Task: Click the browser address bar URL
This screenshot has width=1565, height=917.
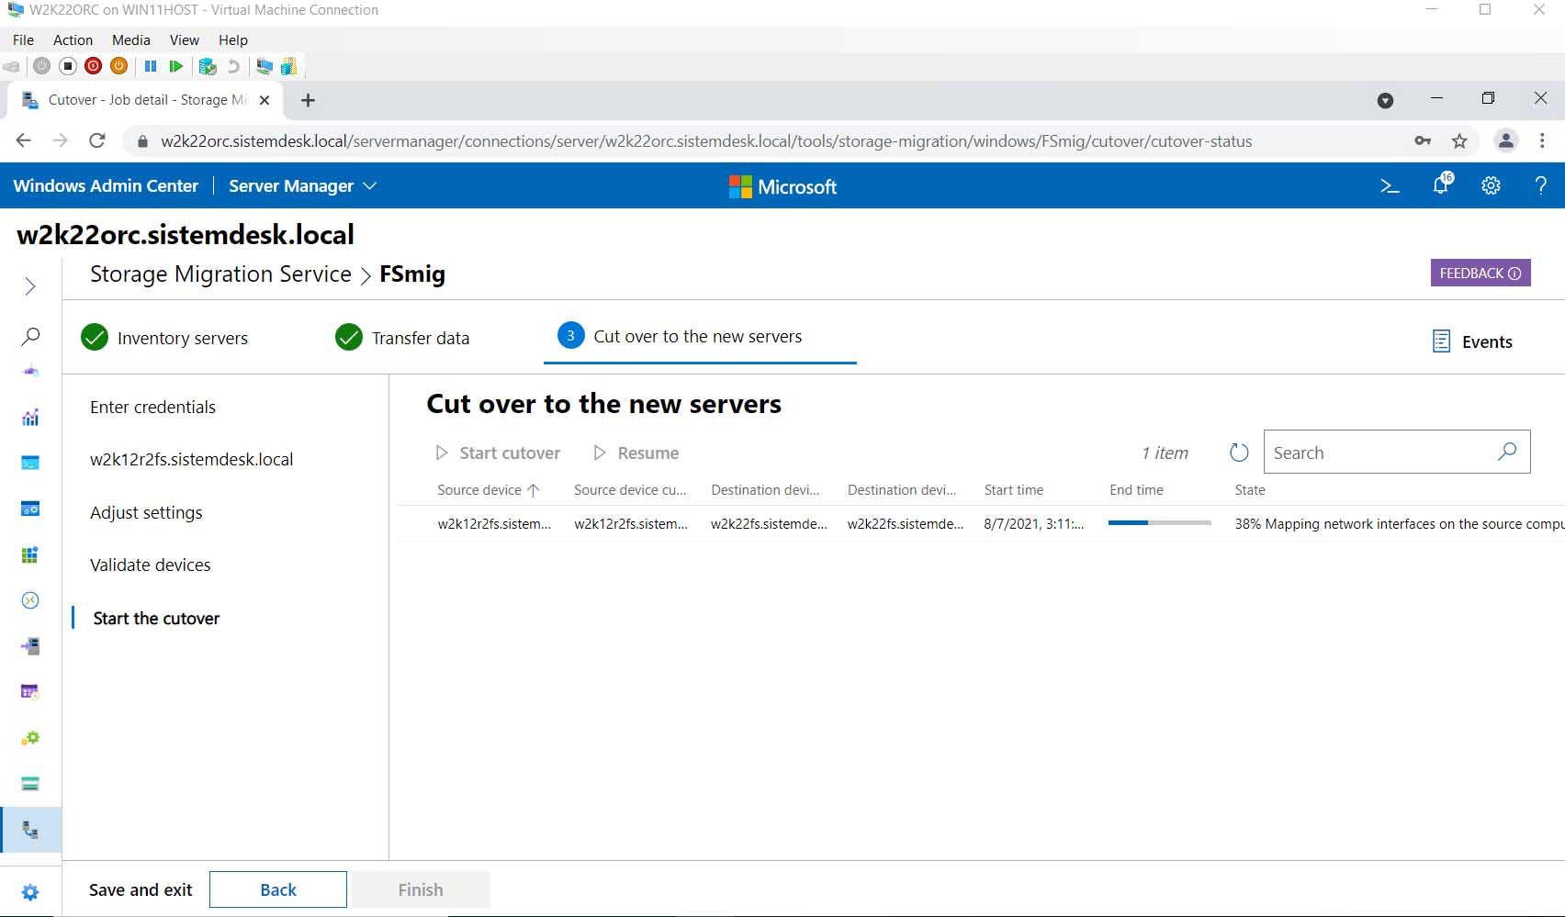Action: click(x=706, y=141)
